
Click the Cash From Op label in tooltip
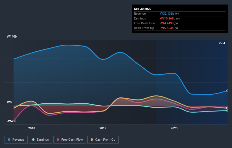pyautogui.click(x=144, y=28)
